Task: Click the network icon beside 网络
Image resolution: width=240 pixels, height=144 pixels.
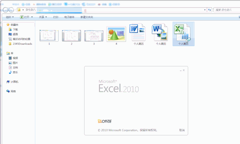Action: tap(8, 91)
